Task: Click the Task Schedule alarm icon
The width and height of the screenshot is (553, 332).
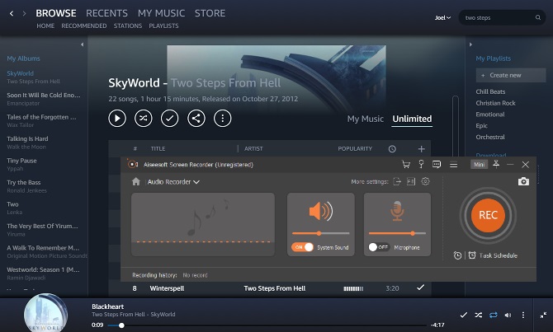Action: click(472, 255)
